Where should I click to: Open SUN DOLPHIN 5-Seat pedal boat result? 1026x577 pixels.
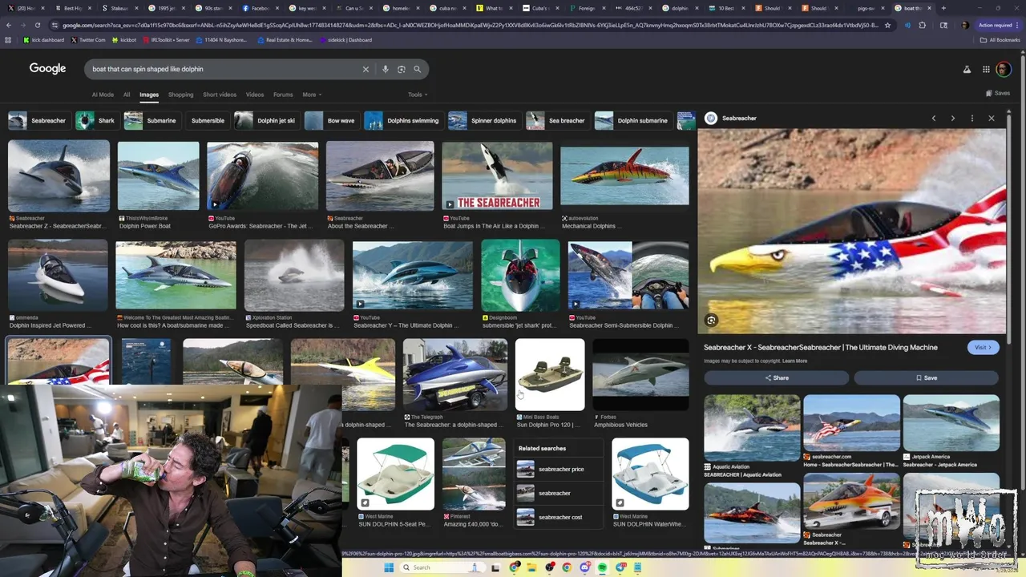pos(396,474)
